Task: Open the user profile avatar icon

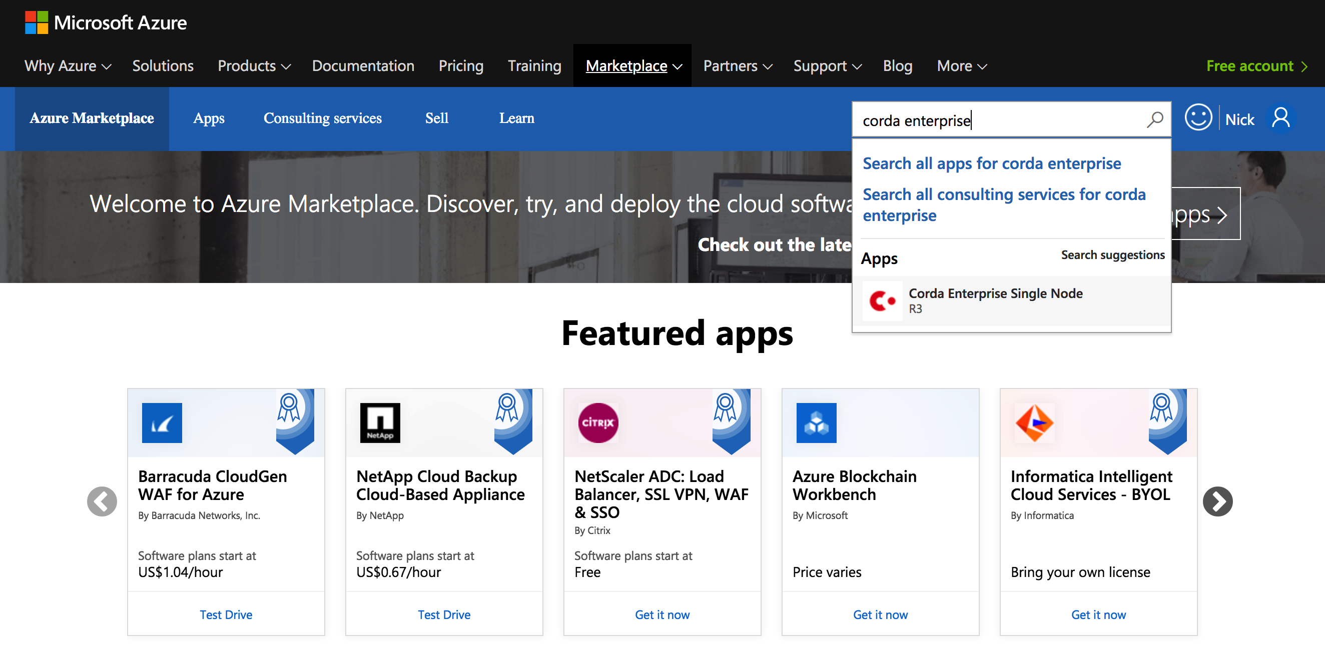Action: point(1280,118)
